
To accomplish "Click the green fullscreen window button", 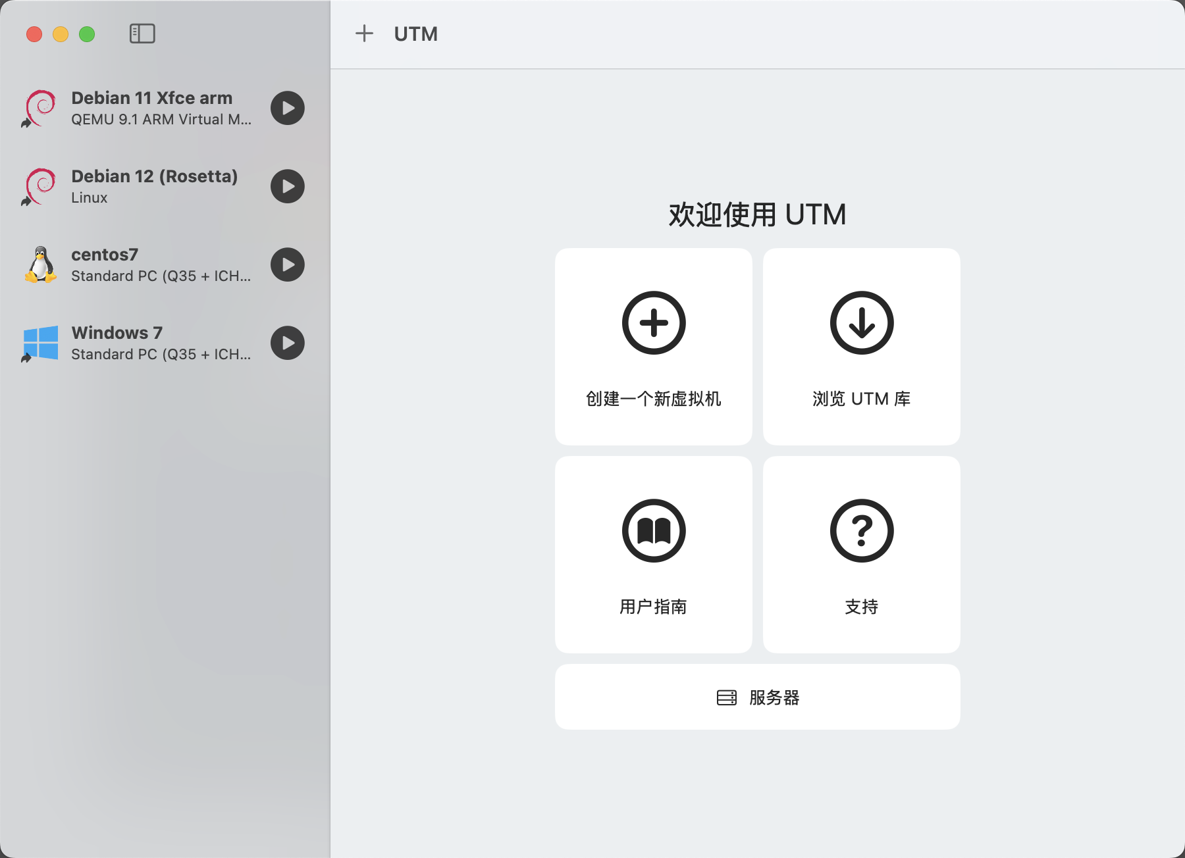I will (87, 34).
